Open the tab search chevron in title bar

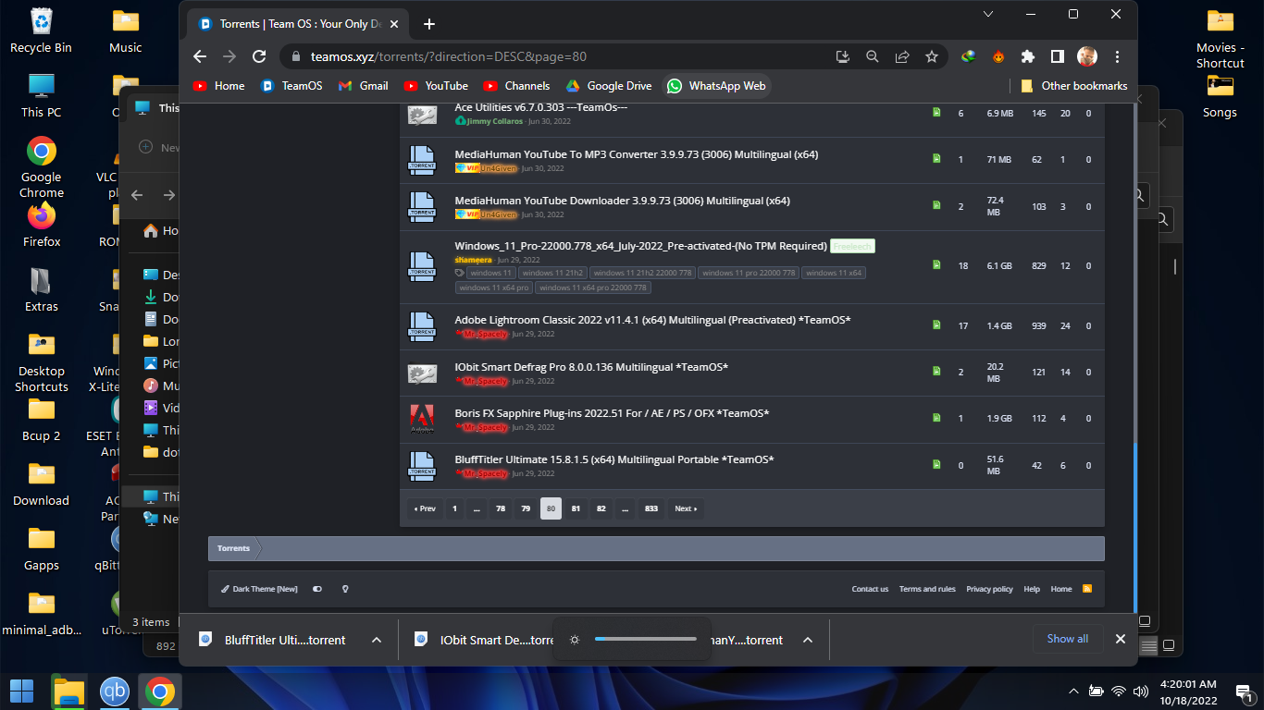click(x=988, y=14)
